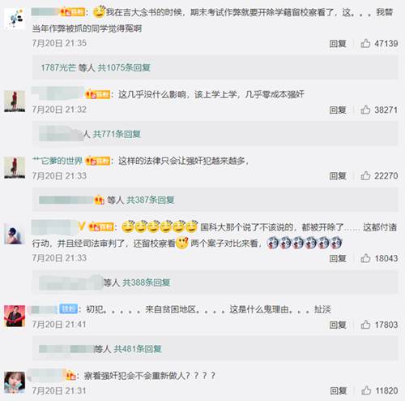Click avatar of last commenter at 21:31
The height and width of the screenshot is (401, 405).
15,382
